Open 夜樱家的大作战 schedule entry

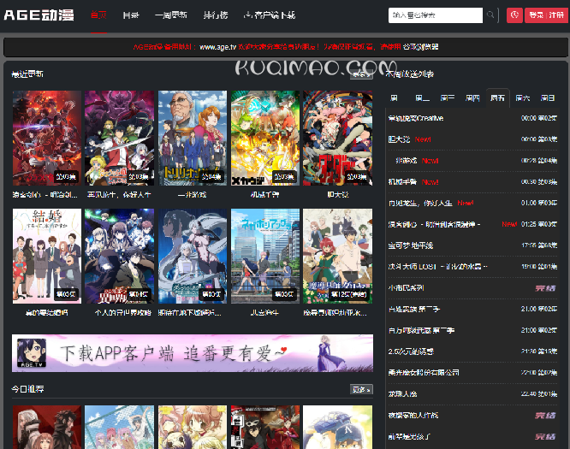pos(413,415)
